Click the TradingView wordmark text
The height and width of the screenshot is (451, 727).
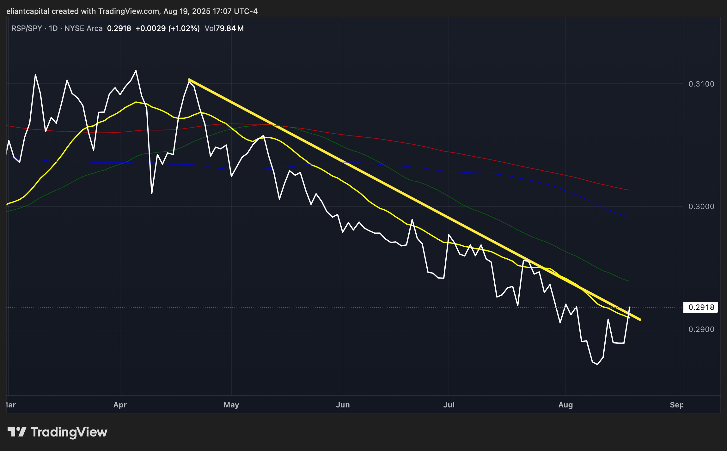[x=69, y=432]
